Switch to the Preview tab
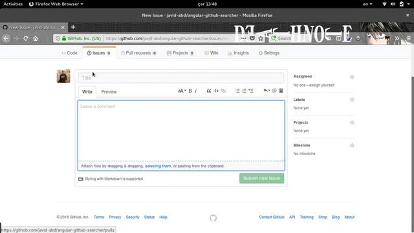Screen dimensions: 414x233 [x=109, y=92]
